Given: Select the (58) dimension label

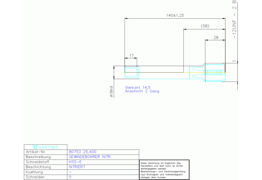Looking at the screenshot, I should click(x=204, y=26).
